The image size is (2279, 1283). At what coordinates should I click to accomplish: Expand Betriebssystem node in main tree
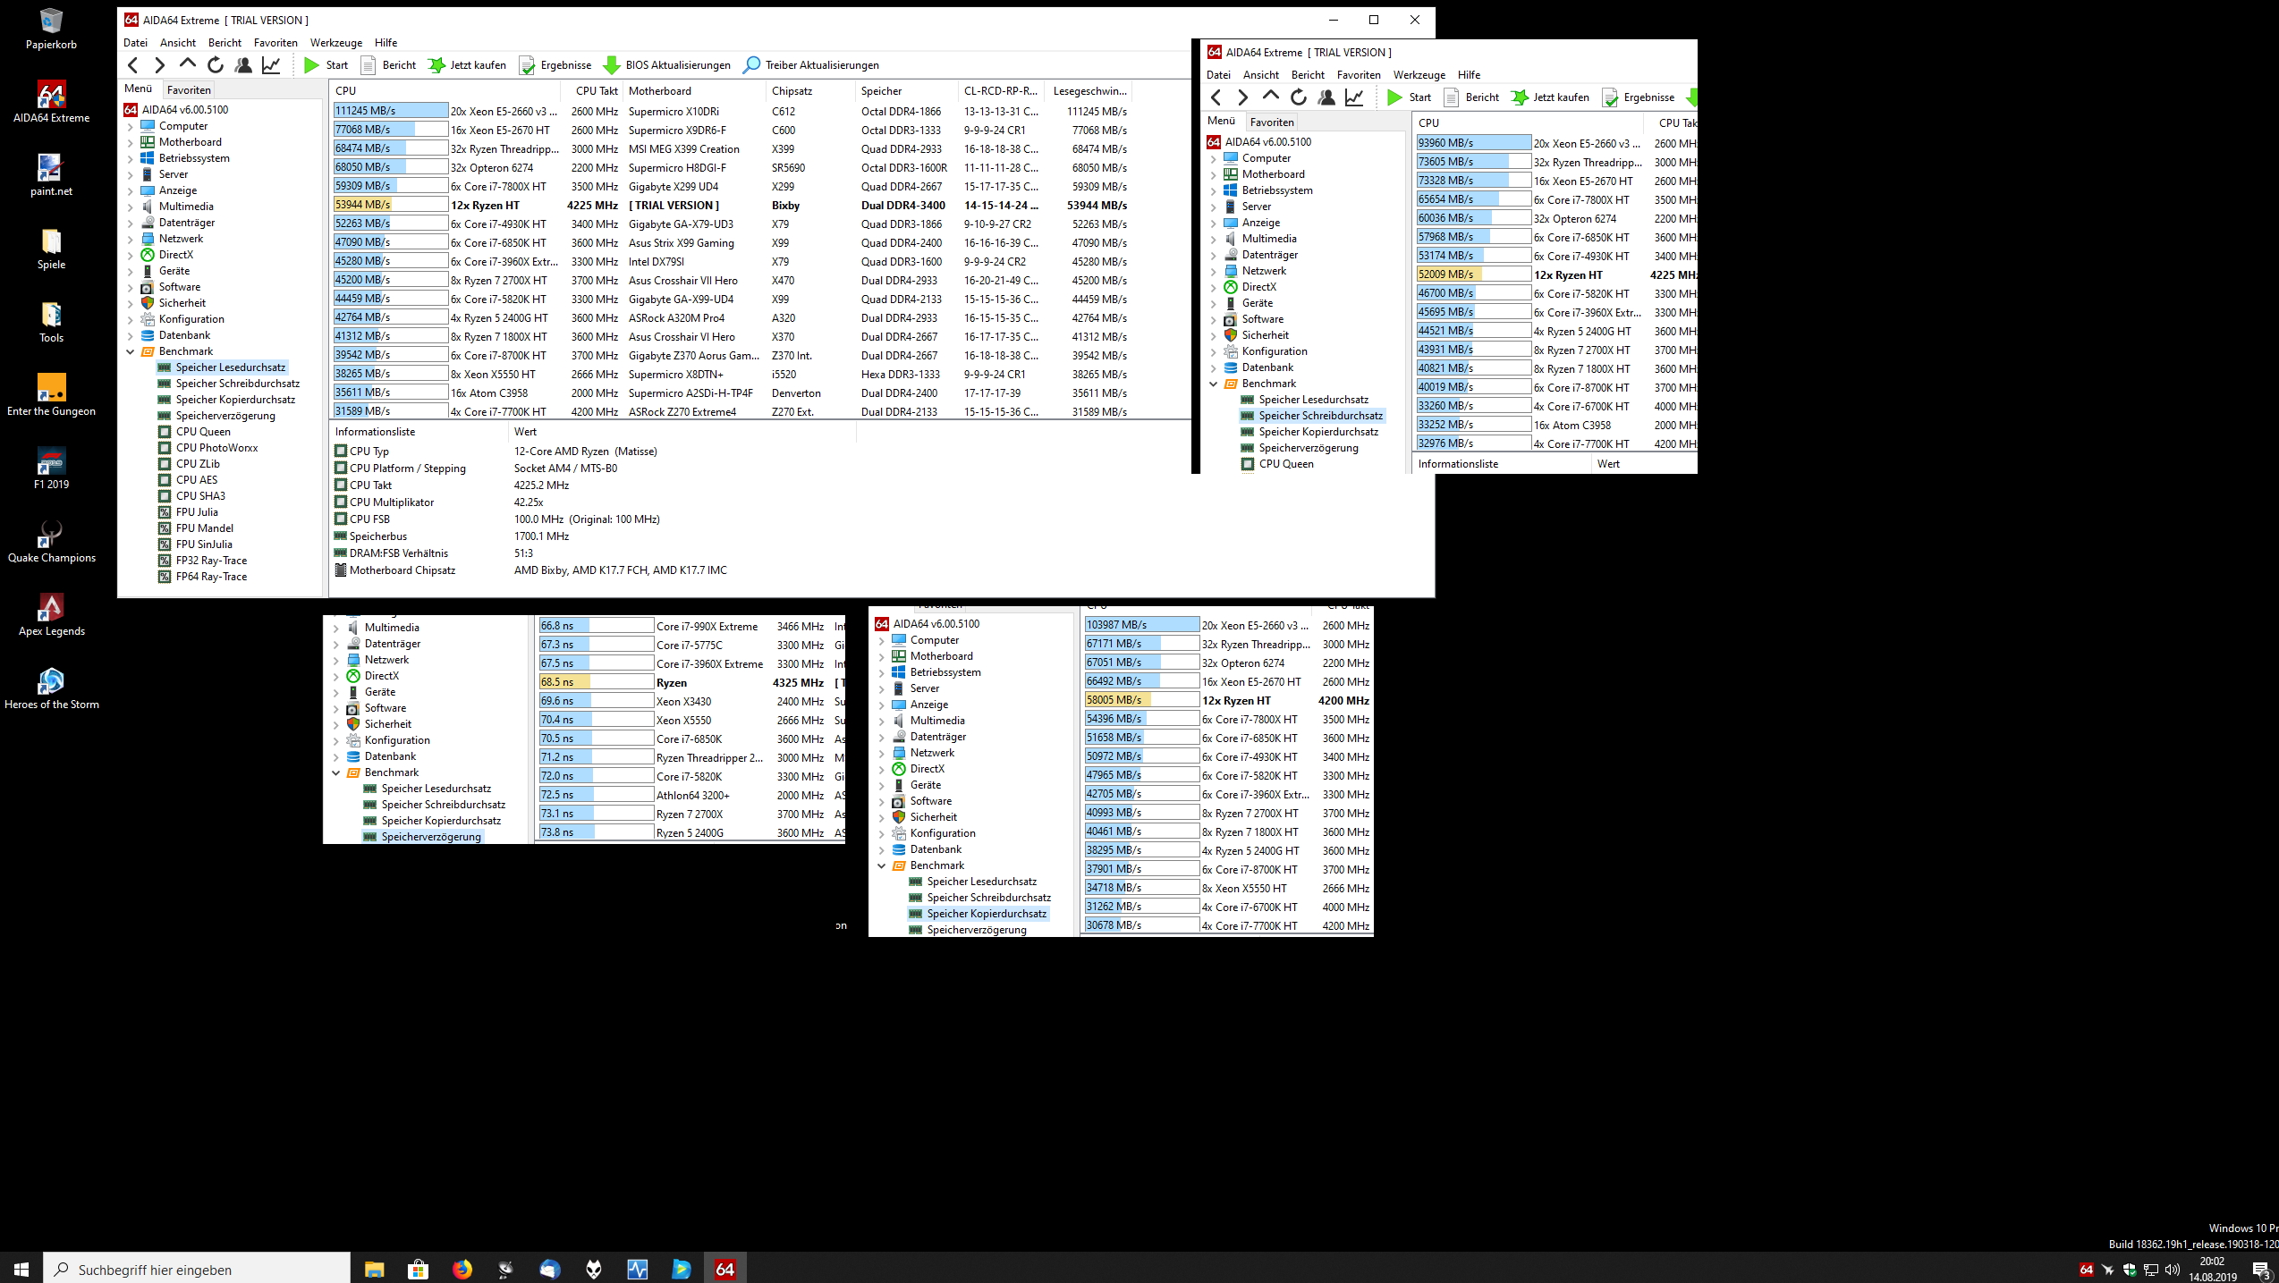pos(130,158)
